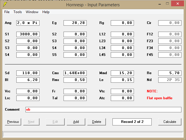186x140 pixels.
Task: Click the Vrc input field
Action: pyautogui.click(x=28, y=92)
